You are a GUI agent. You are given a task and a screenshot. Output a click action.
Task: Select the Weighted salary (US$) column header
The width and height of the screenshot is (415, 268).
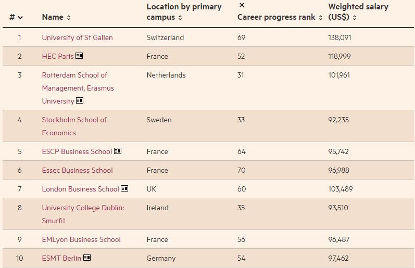pos(358,12)
